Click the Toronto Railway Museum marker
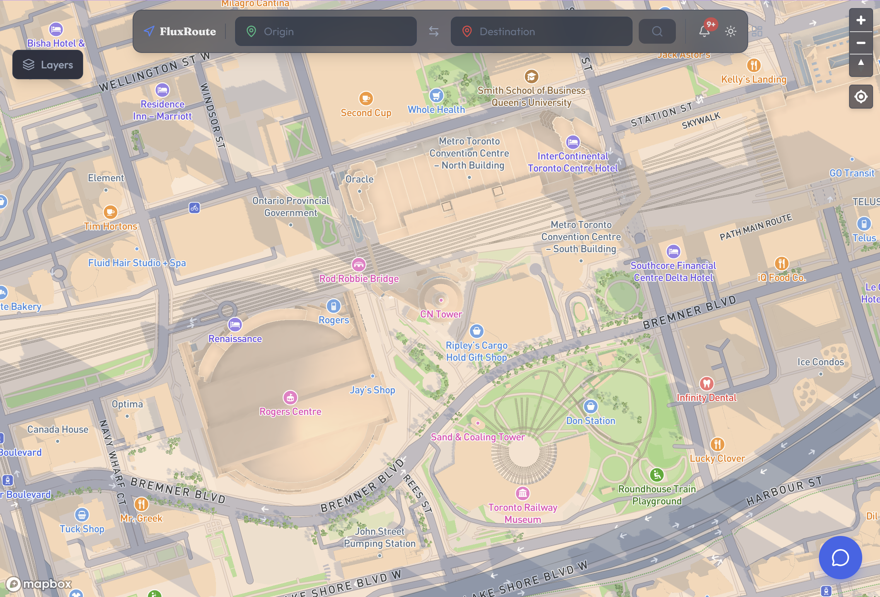 (523, 493)
